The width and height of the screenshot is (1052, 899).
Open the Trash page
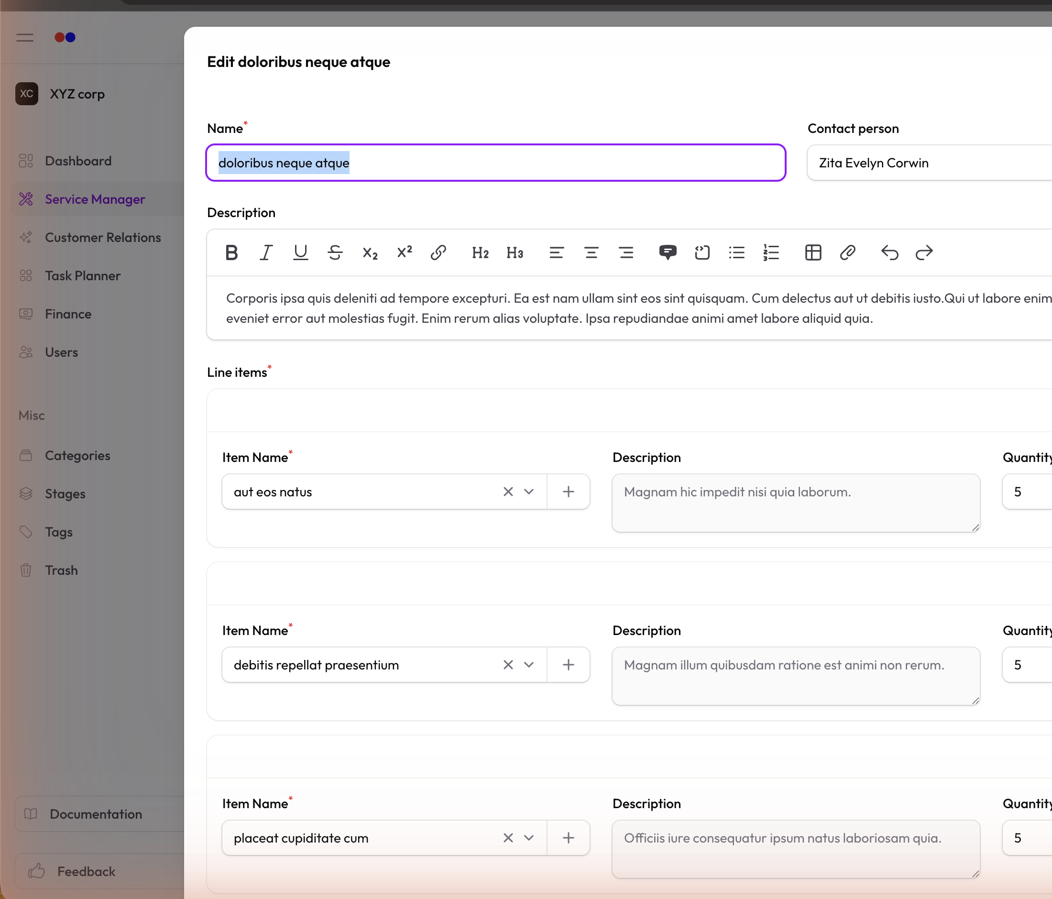(98, 570)
